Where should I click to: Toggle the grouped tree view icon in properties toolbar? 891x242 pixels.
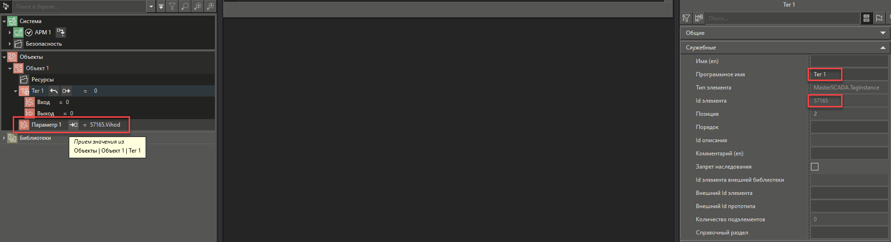699,18
